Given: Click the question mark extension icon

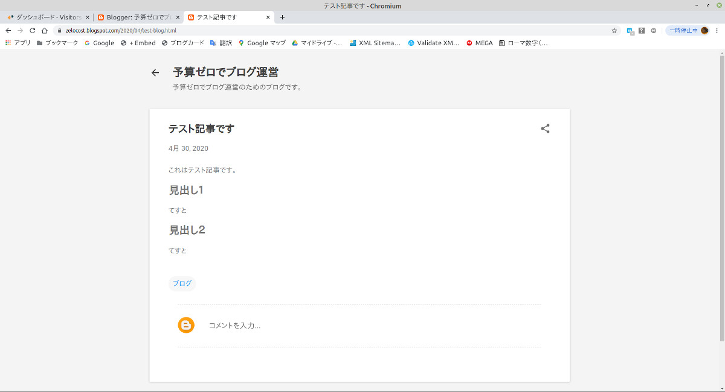Looking at the screenshot, I should click(x=642, y=30).
